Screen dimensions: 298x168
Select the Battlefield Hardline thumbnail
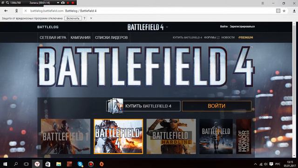click(x=171, y=136)
